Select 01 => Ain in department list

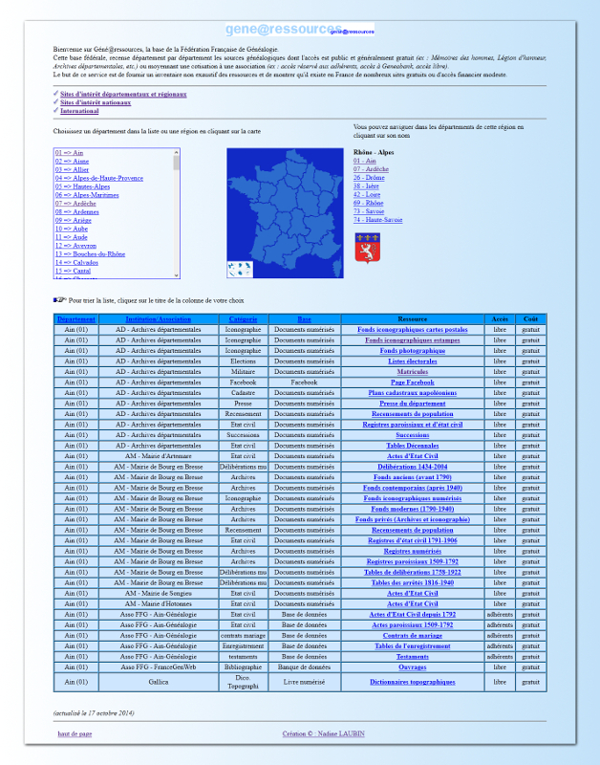pos(69,153)
